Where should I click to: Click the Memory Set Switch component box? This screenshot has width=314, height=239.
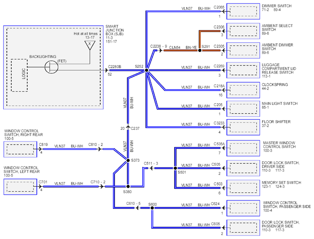243,188
